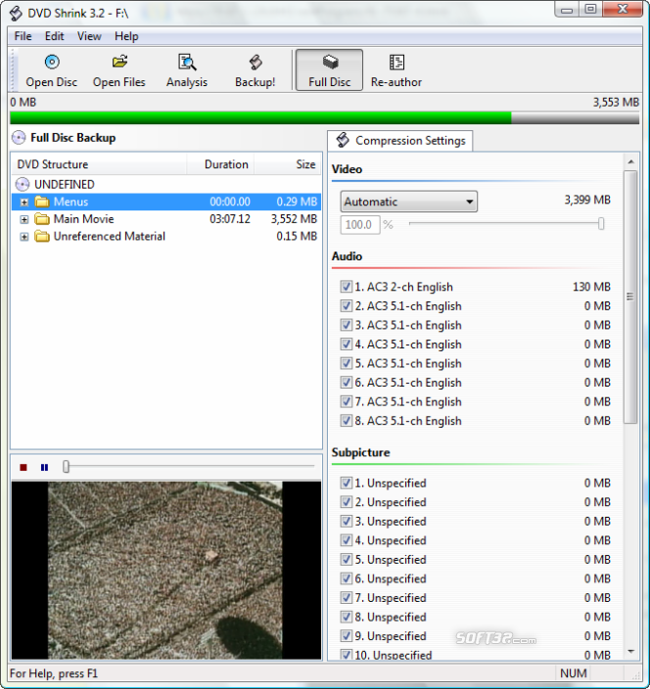This screenshot has width=650, height=689.
Task: Uncheck AC3 2-ch English audio track
Action: coord(347,287)
